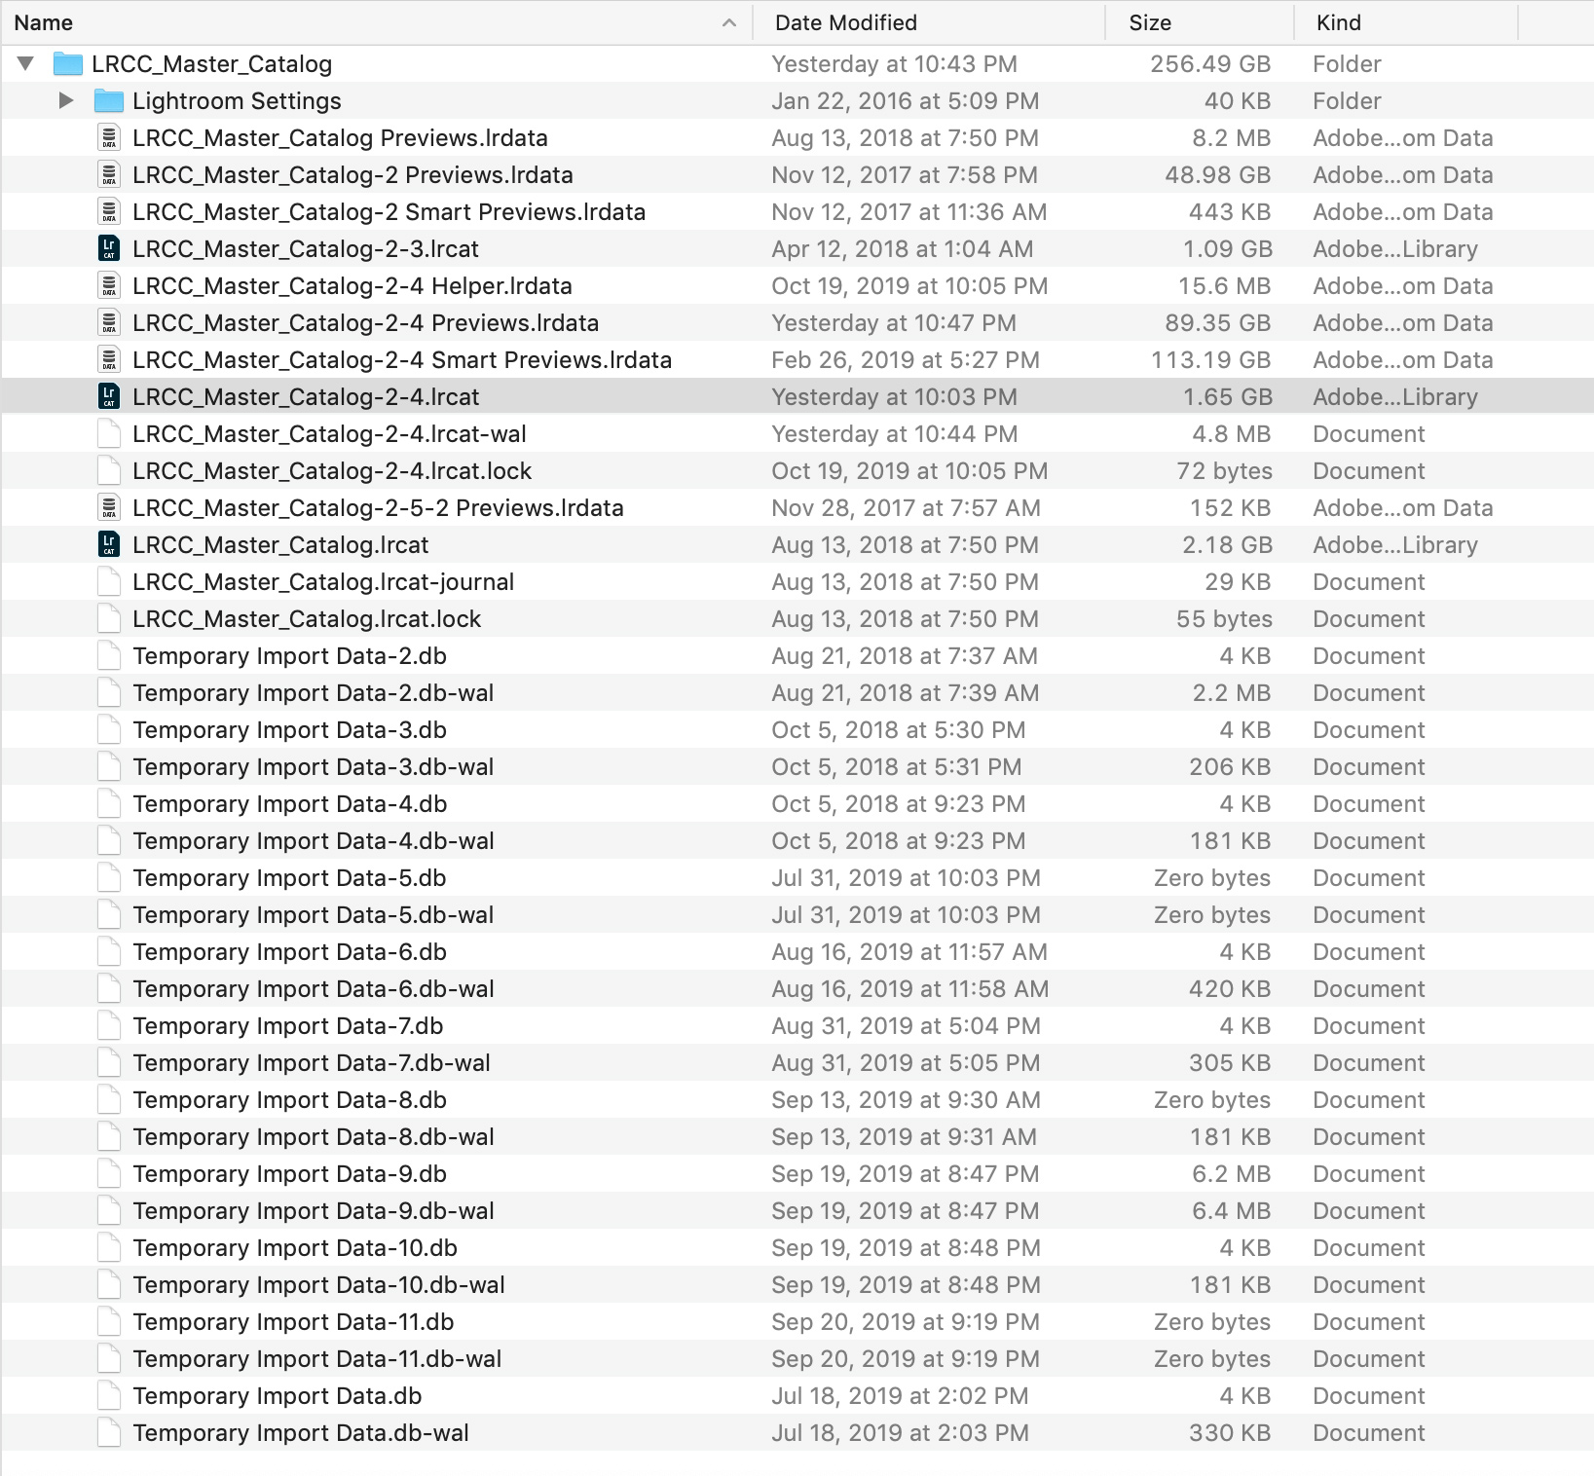
Task: Expand the Lightroom Settings folder triangle
Action: pyautogui.click(x=66, y=101)
